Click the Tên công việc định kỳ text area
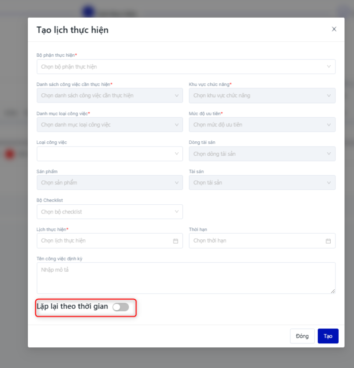 click(186, 278)
